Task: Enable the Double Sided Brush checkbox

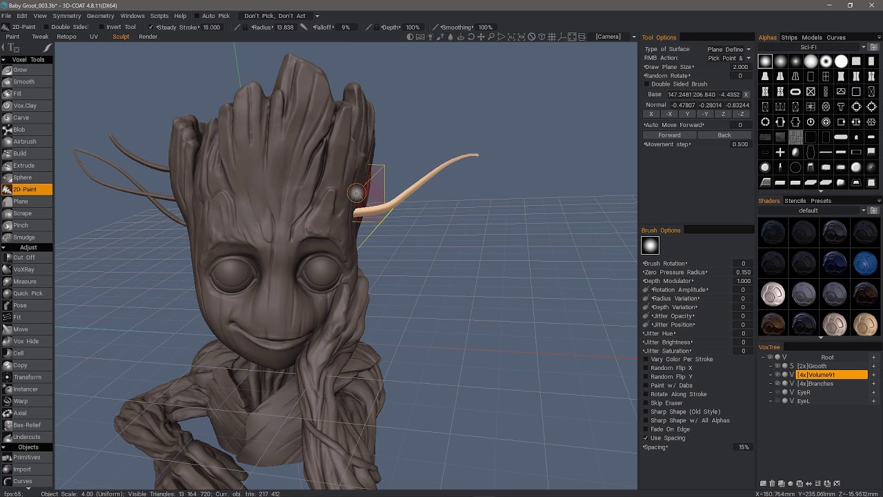Action: pyautogui.click(x=646, y=84)
